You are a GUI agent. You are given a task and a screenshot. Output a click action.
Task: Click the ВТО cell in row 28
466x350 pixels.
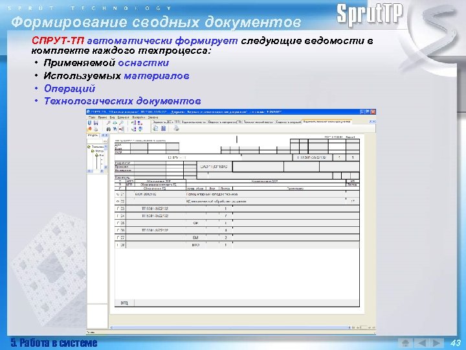195,245
